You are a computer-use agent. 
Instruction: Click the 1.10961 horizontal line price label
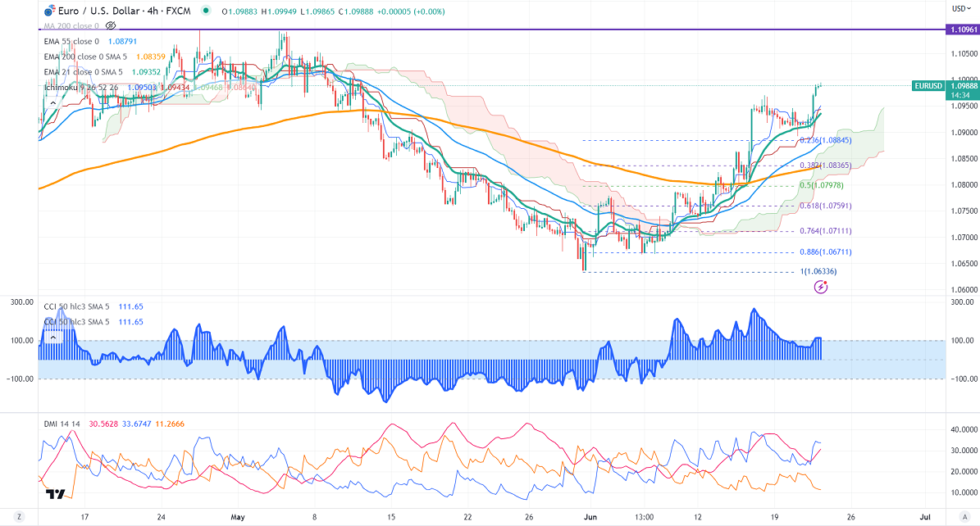click(963, 29)
